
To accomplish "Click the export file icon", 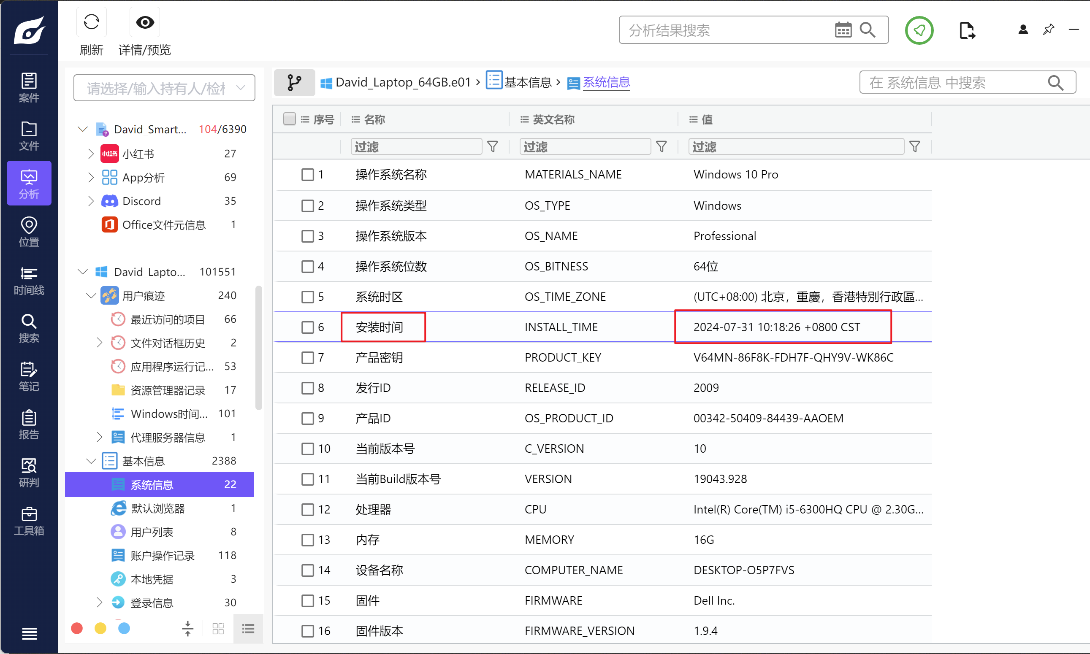I will (967, 30).
